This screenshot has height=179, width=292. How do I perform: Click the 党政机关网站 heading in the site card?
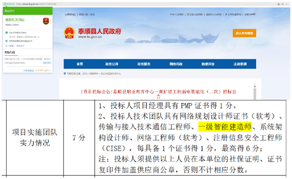click(15, 20)
